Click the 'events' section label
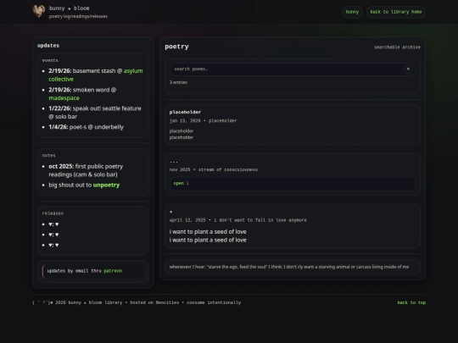Viewport: 458px width, 343px height. coord(50,60)
